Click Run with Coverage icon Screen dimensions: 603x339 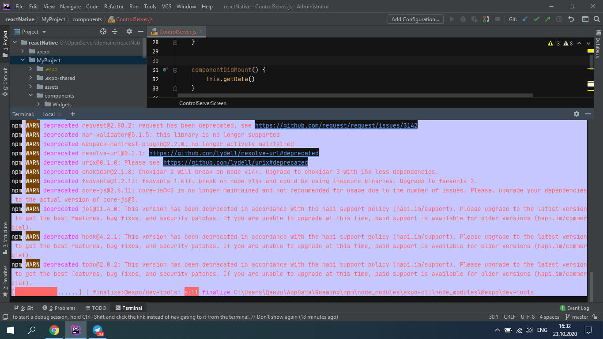pyautogui.click(x=474, y=19)
